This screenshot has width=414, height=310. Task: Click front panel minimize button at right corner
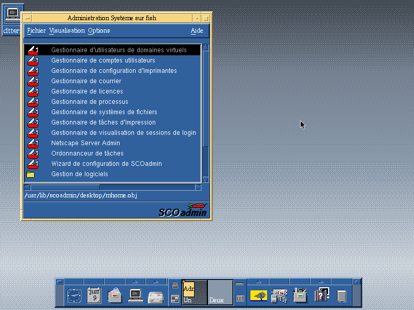pos(357,282)
